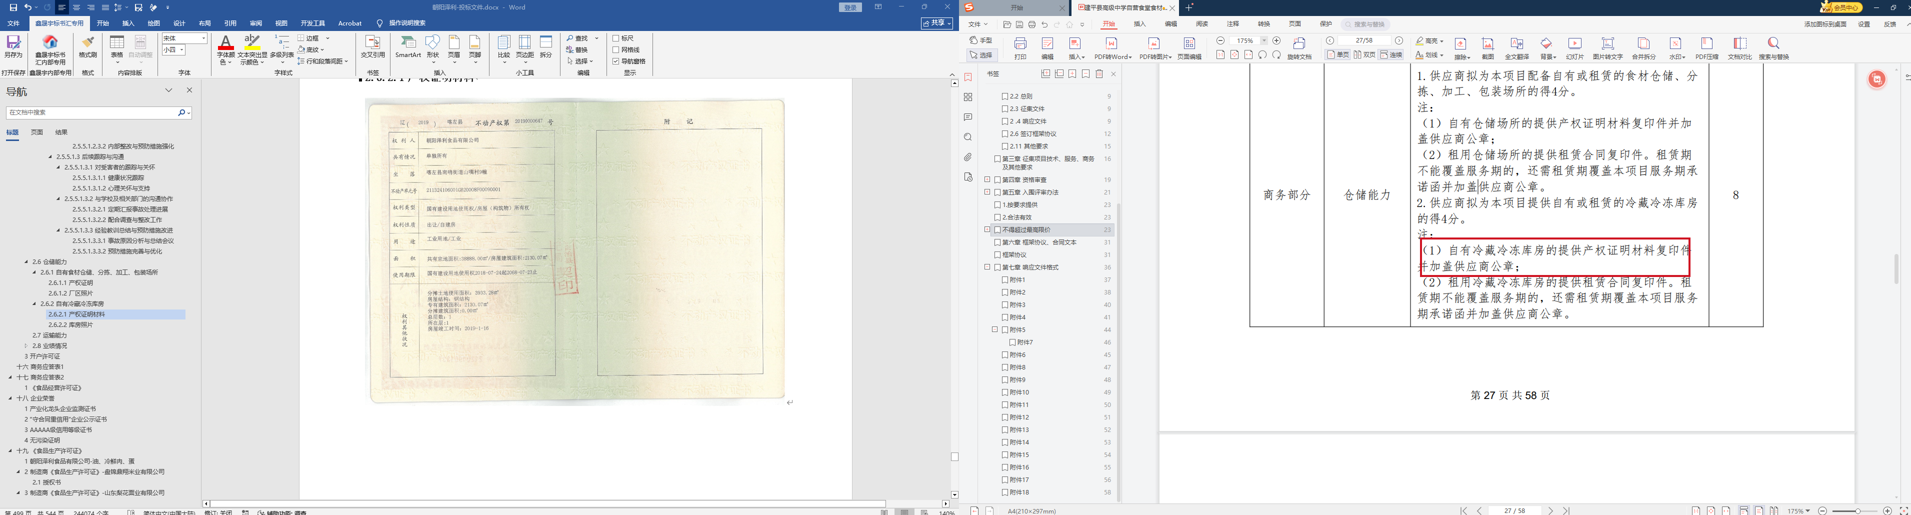Enable the 标尺 ruler checkbox
Screen dimensions: 1911x515
coord(616,38)
